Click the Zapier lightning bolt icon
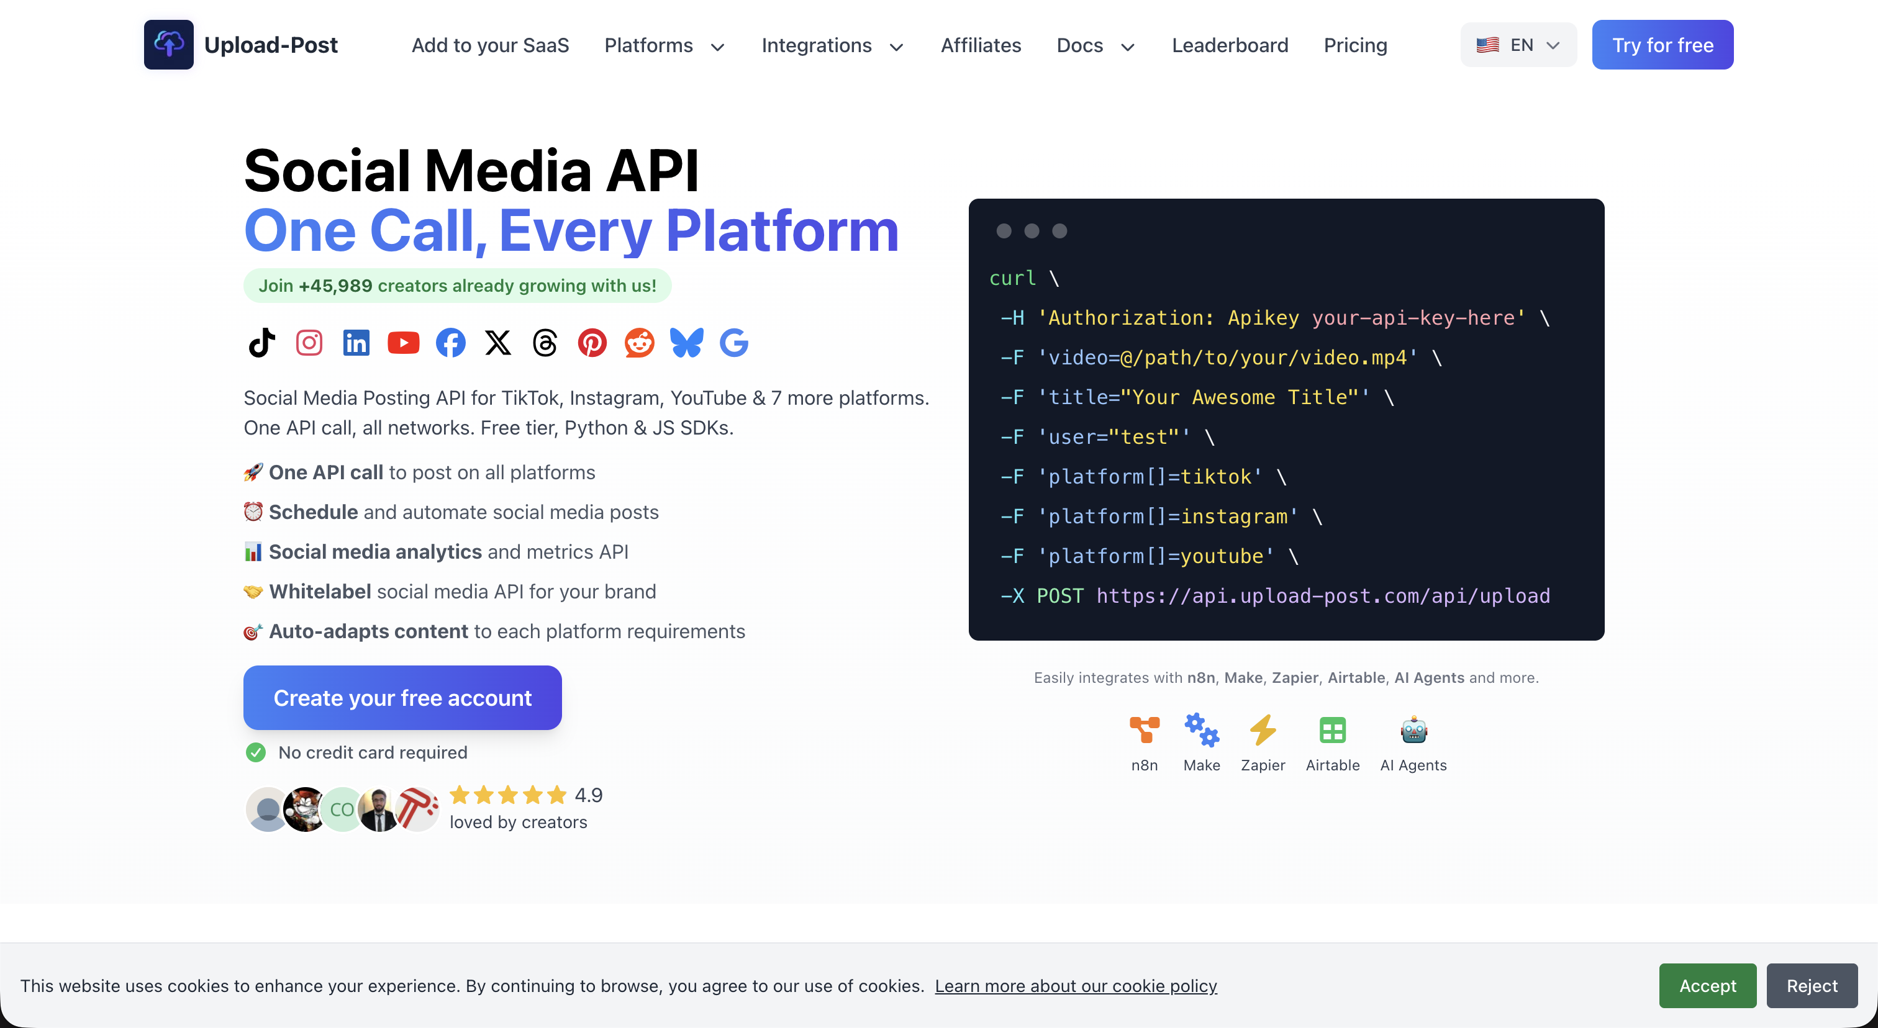 pyautogui.click(x=1263, y=730)
